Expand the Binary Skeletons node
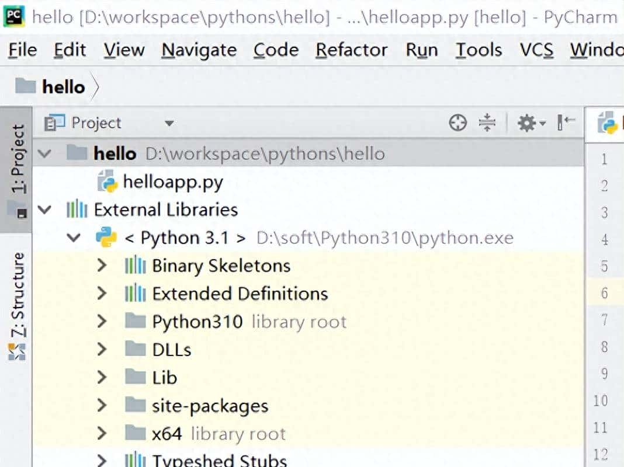The height and width of the screenshot is (467, 624). pyautogui.click(x=102, y=266)
